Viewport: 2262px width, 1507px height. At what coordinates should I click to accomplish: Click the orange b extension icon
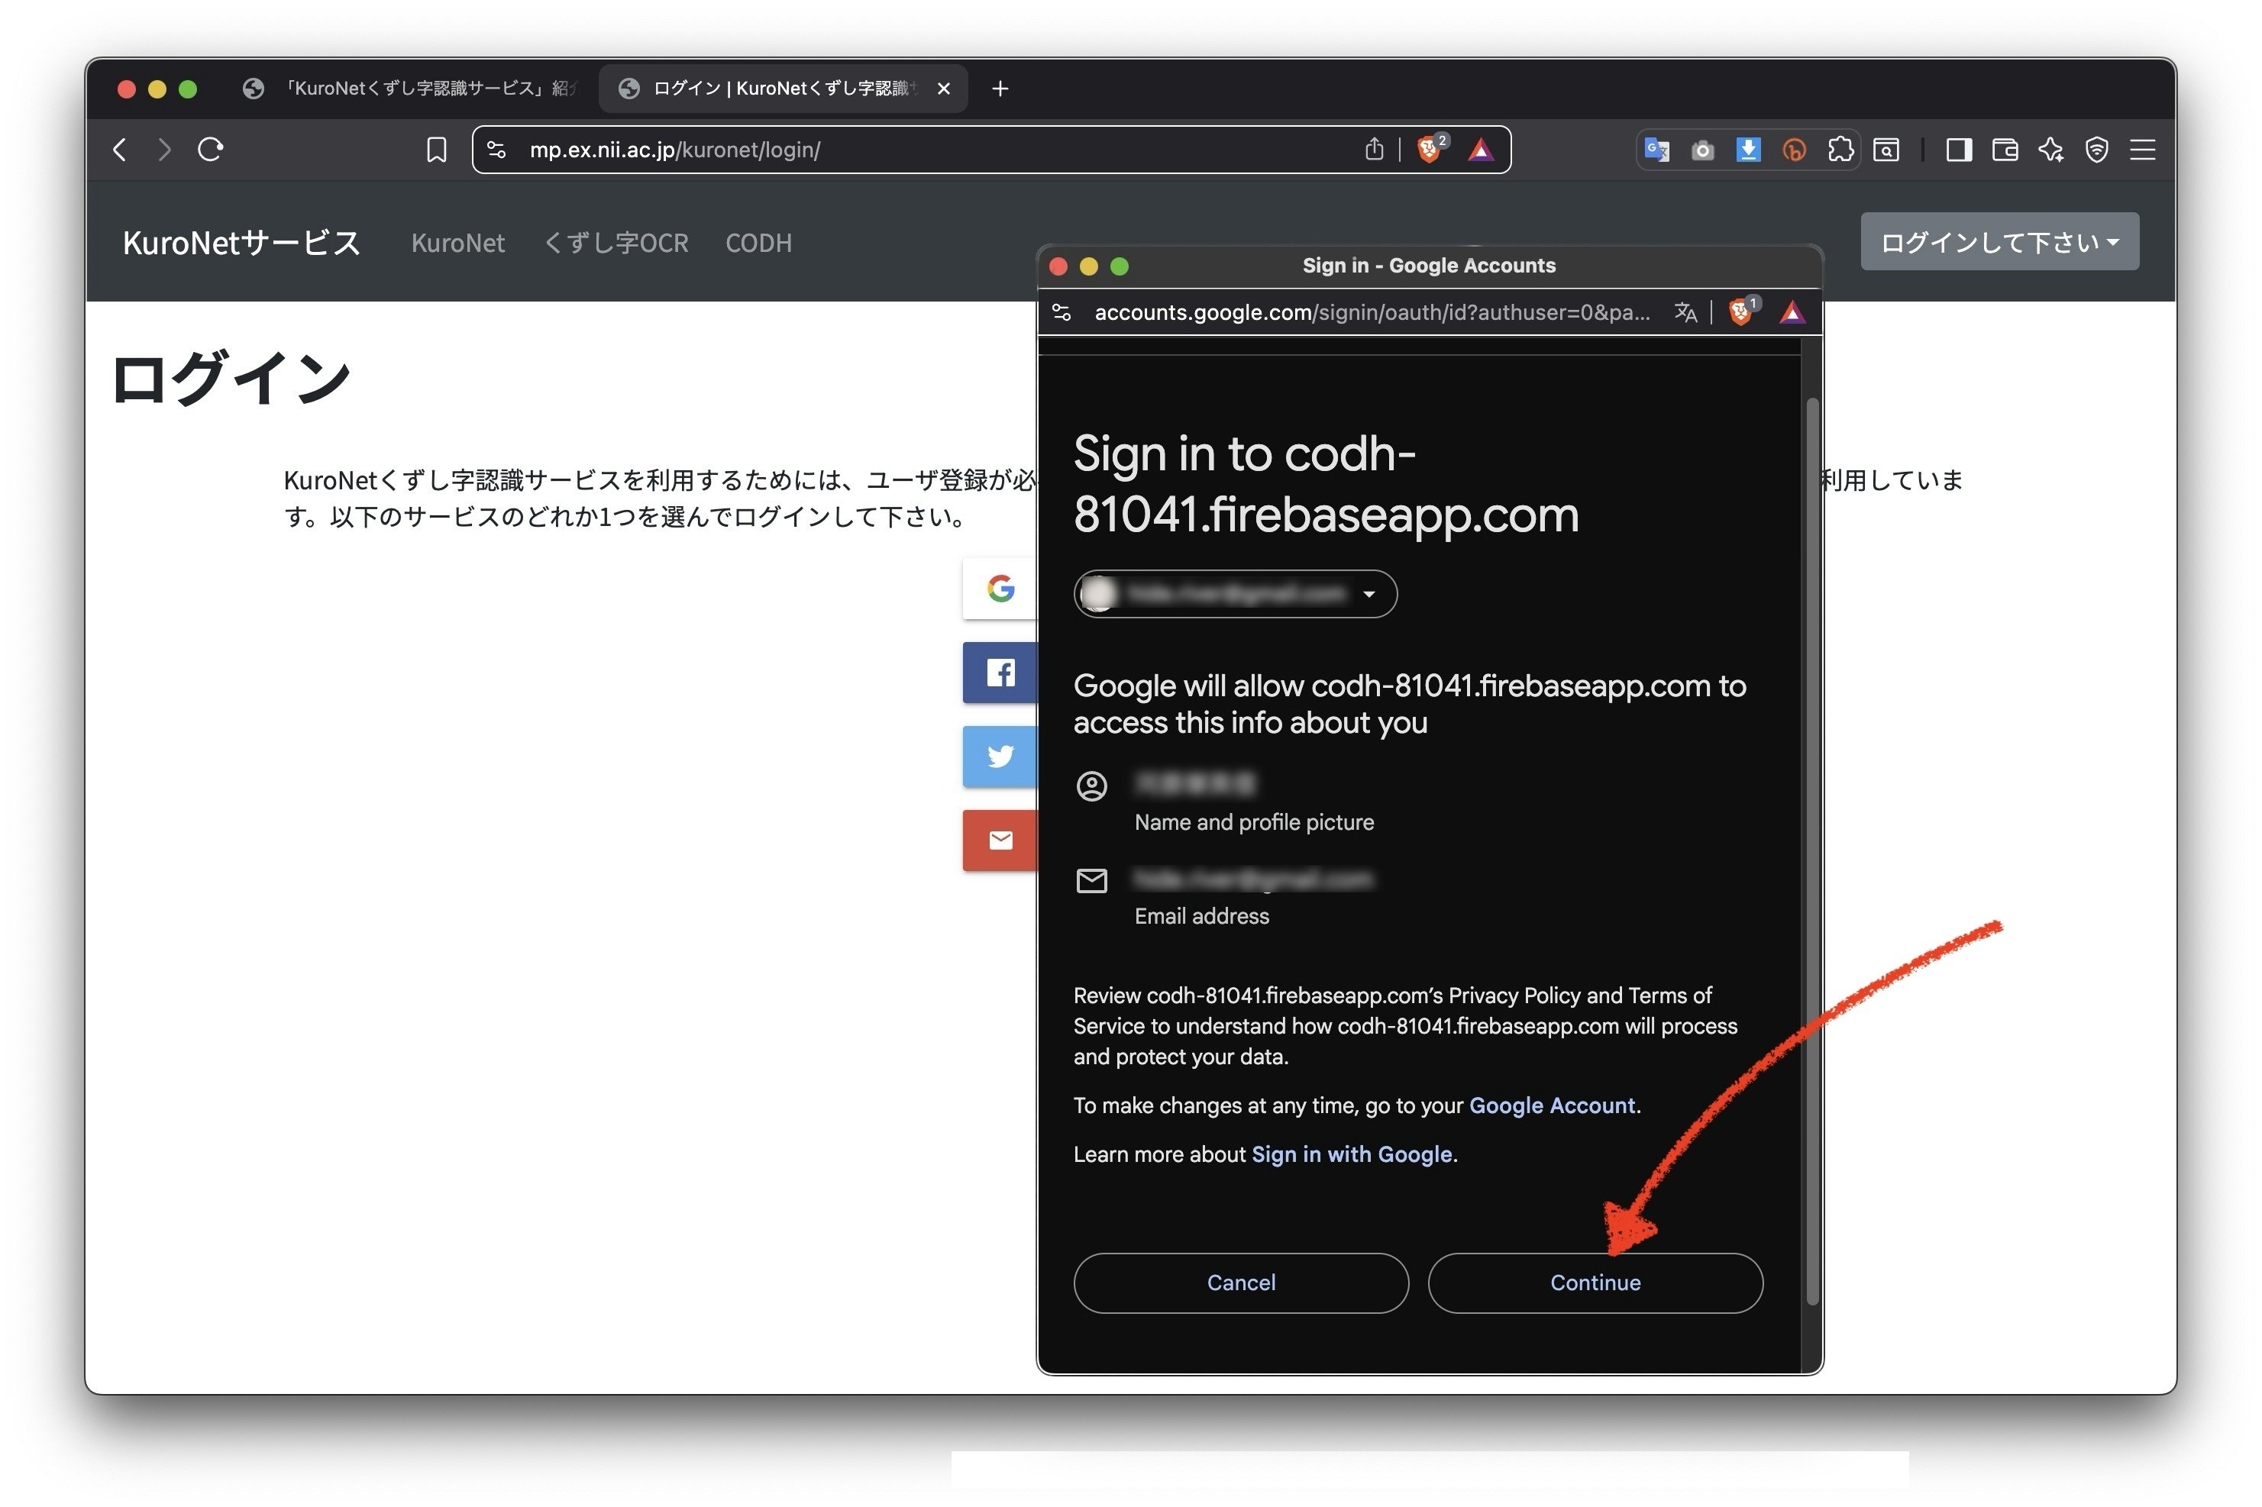[1792, 150]
